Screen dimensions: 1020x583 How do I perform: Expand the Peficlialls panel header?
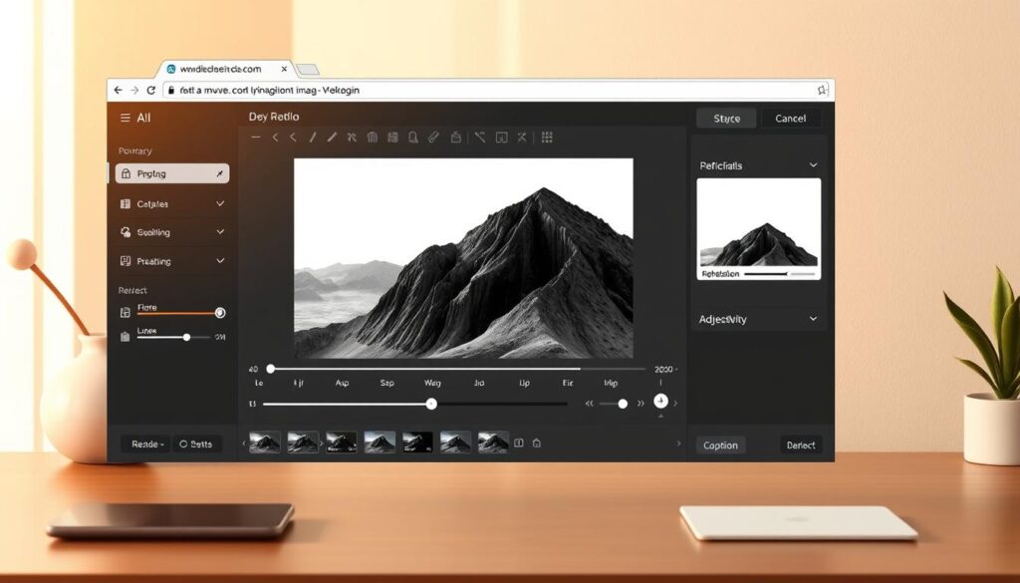(813, 165)
